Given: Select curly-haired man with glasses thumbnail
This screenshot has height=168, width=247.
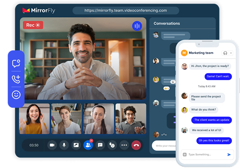Looking at the screenshot, I should coord(131,119).
